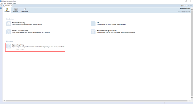
Task: Open the Edit menu
Action: [x=5, y=3]
